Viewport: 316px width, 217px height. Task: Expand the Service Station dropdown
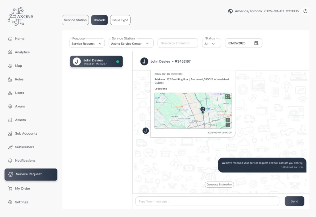[131, 44]
